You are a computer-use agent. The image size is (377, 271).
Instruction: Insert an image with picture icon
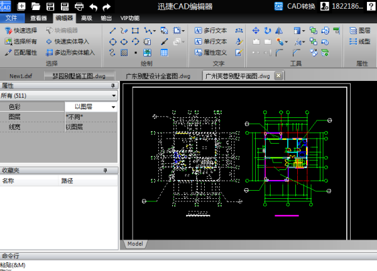(147, 53)
